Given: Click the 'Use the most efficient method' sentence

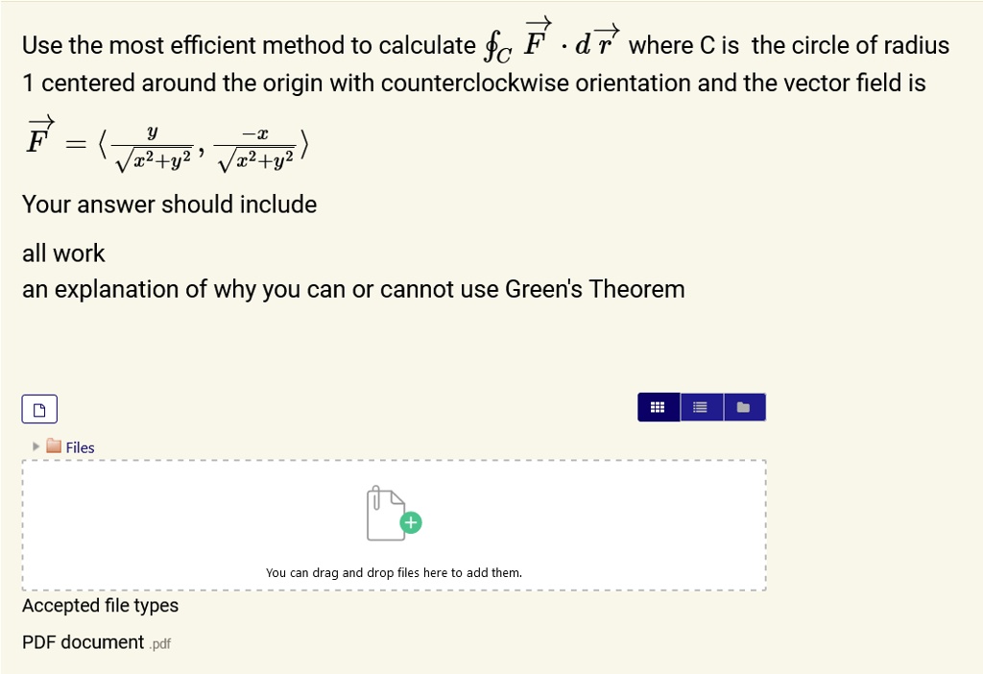Looking at the screenshot, I should pos(249,45).
